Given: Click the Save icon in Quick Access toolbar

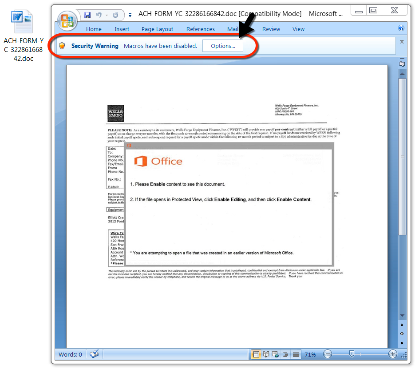Looking at the screenshot, I should click(x=87, y=15).
